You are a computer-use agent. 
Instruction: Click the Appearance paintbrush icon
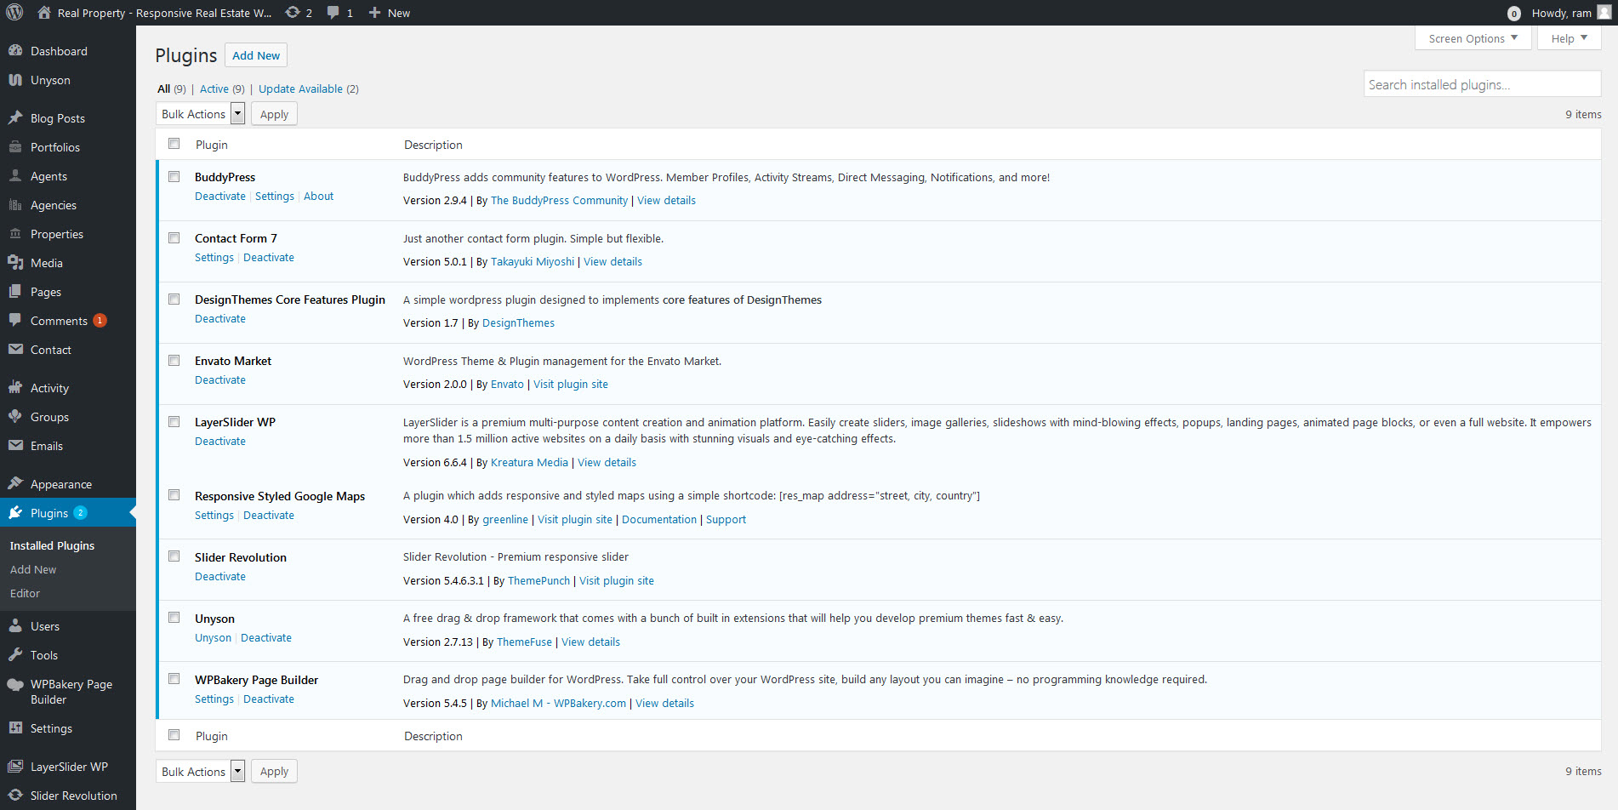[15, 484]
